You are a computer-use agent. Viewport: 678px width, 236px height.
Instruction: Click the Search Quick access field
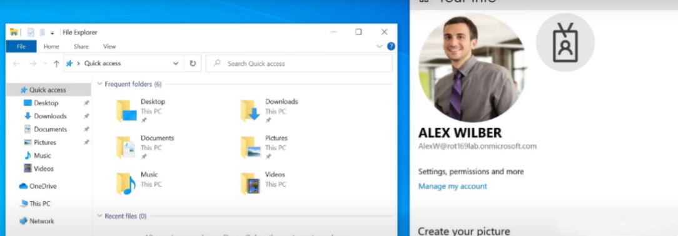[x=299, y=64]
